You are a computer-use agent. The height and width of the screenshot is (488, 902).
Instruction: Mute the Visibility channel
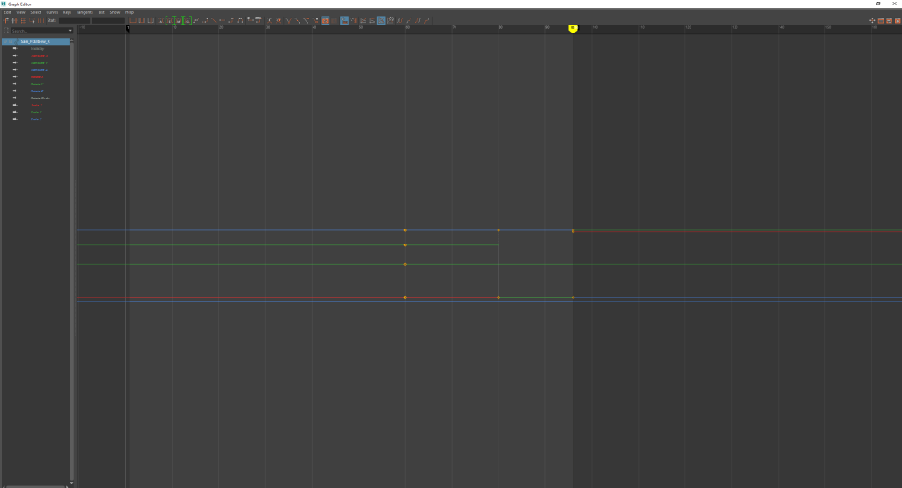pyautogui.click(x=15, y=49)
